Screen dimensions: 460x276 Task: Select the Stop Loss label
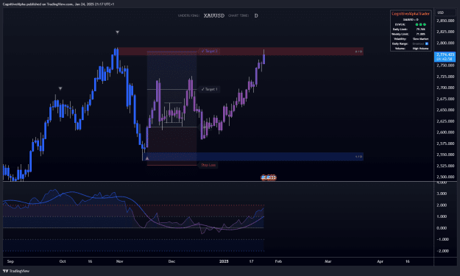pyautogui.click(x=208, y=165)
